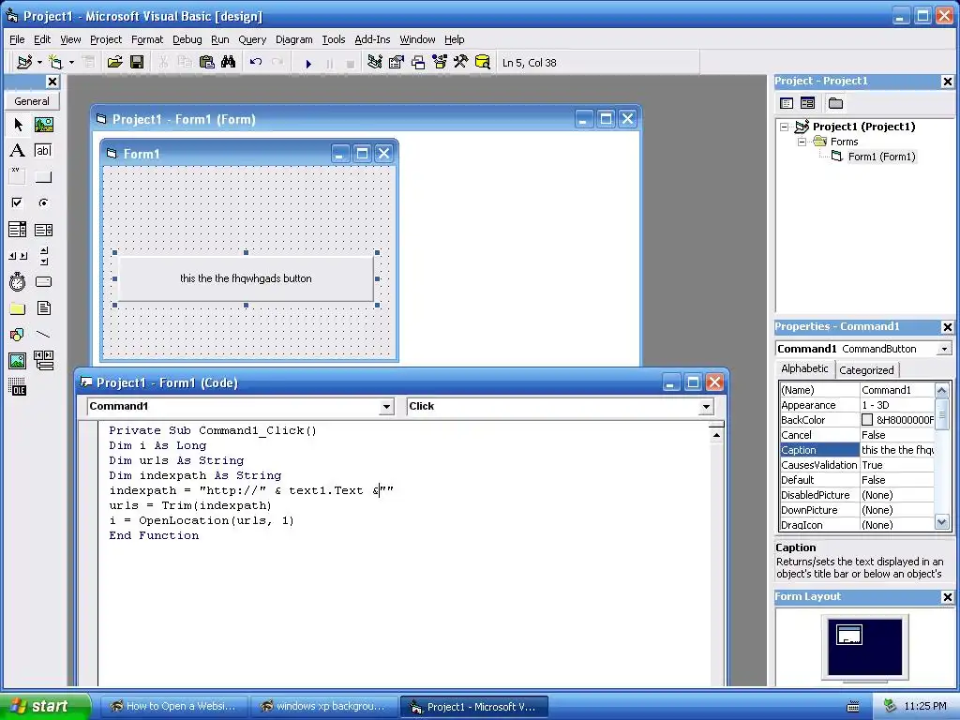Open the Project Explorer toolbar icon
Viewport: 960px width, 720px height.
pos(375,63)
